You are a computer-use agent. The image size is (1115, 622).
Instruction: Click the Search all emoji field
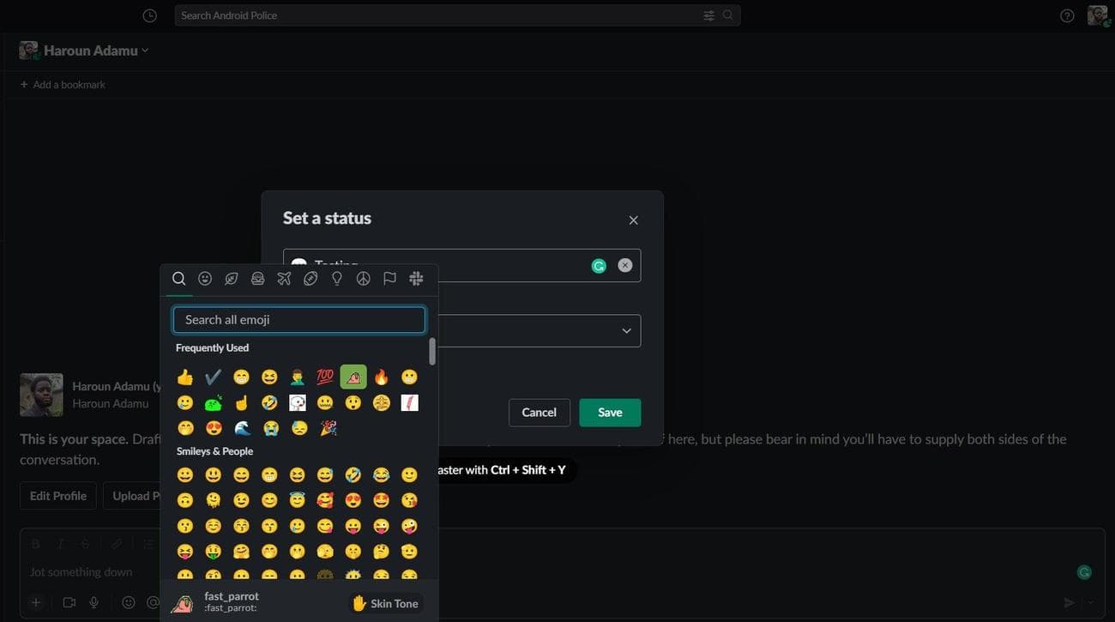pos(298,319)
